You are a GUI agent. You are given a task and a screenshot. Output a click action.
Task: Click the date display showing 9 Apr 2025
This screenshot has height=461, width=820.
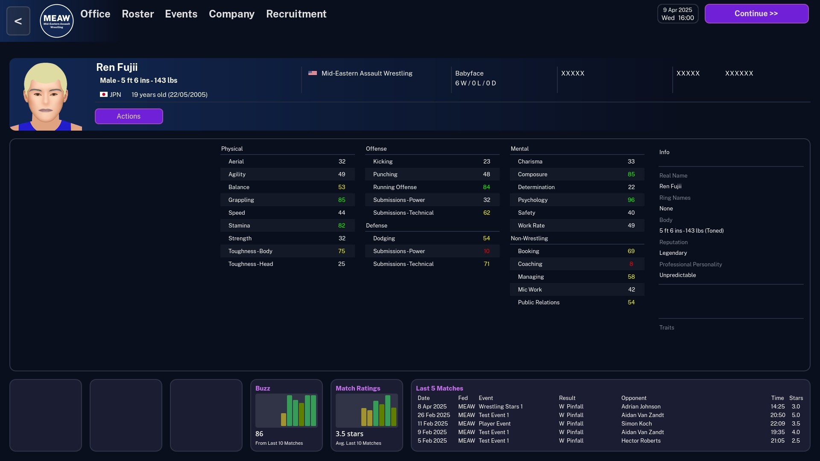677,14
